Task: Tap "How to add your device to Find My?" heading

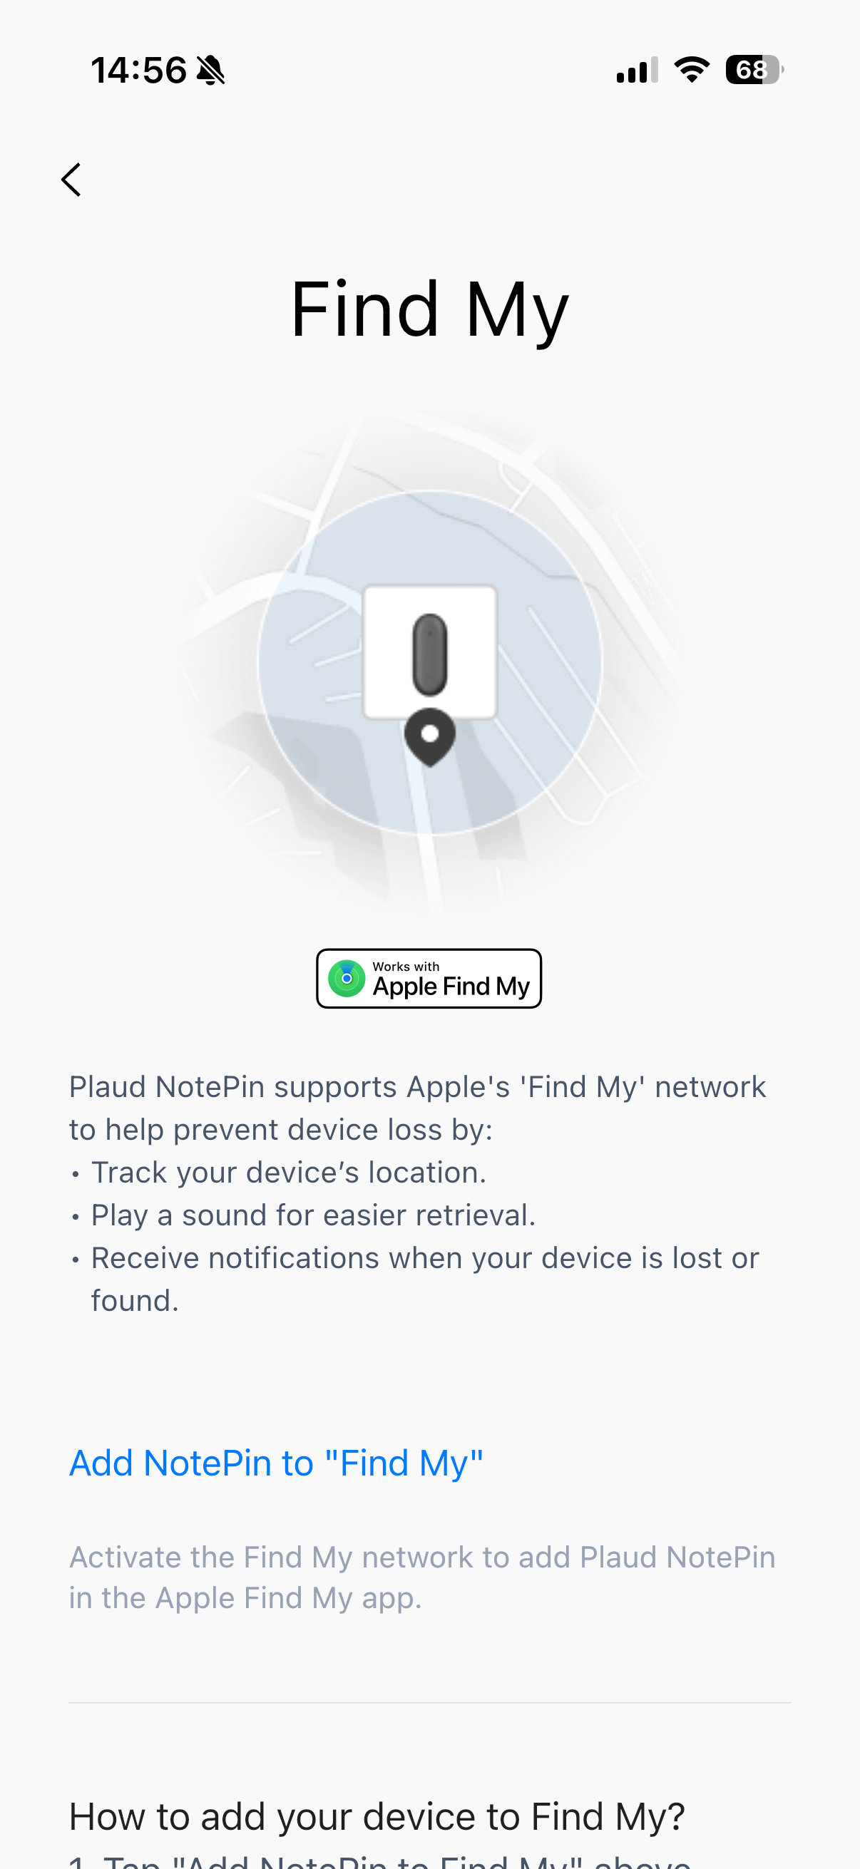Action: [377, 1816]
